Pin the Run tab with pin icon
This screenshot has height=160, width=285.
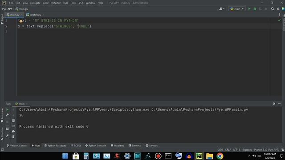(x=7, y=136)
